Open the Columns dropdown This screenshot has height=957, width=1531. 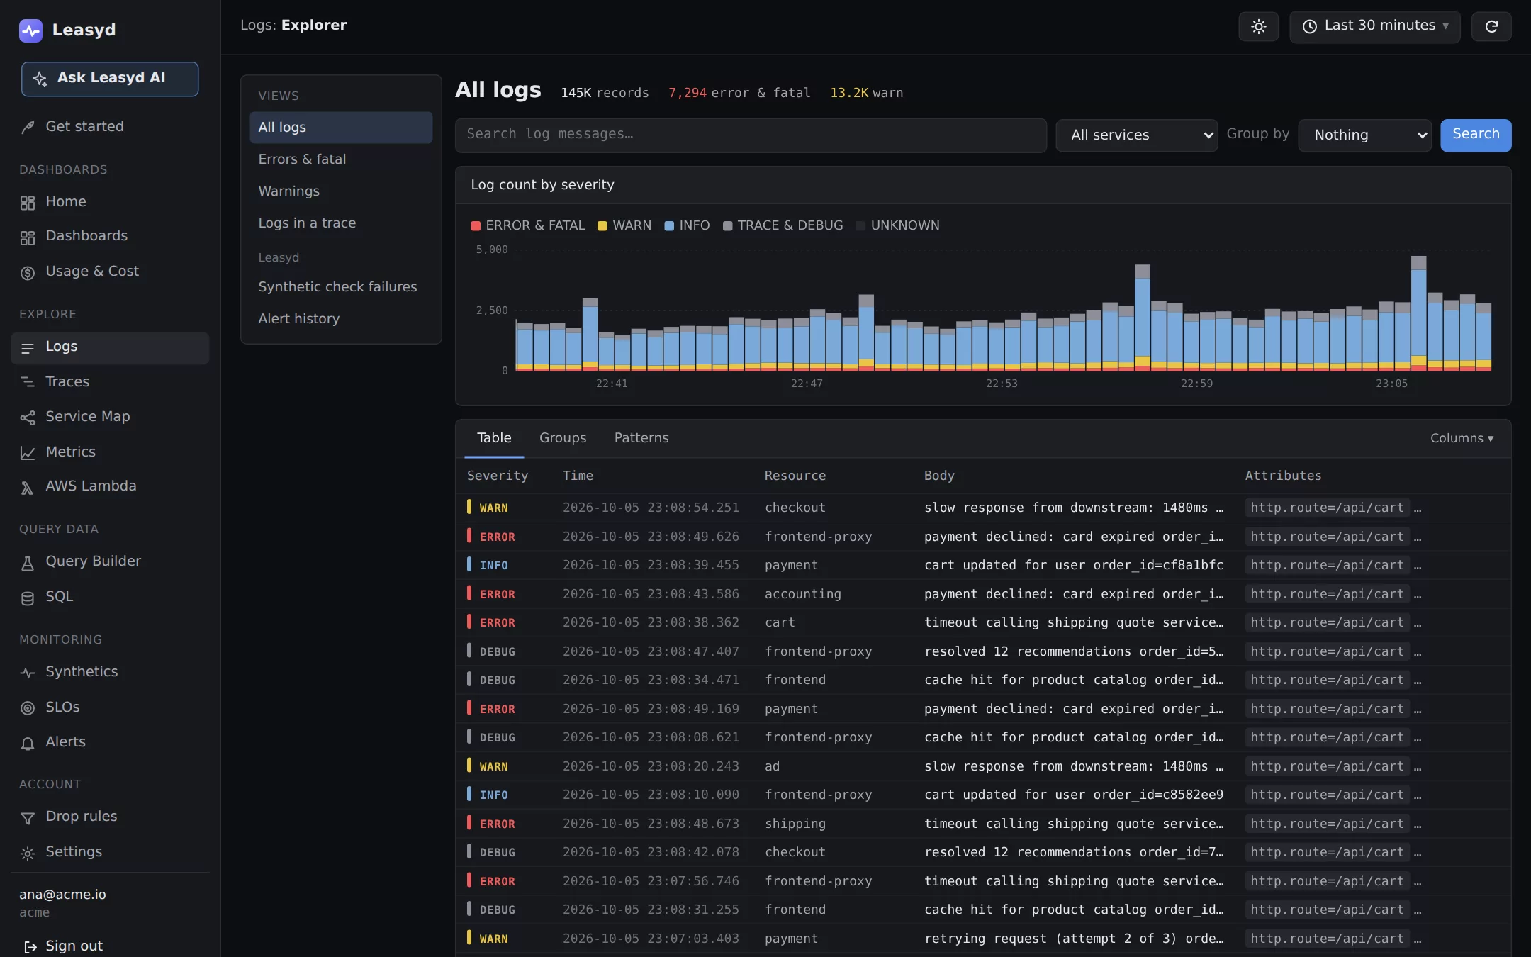coord(1462,439)
